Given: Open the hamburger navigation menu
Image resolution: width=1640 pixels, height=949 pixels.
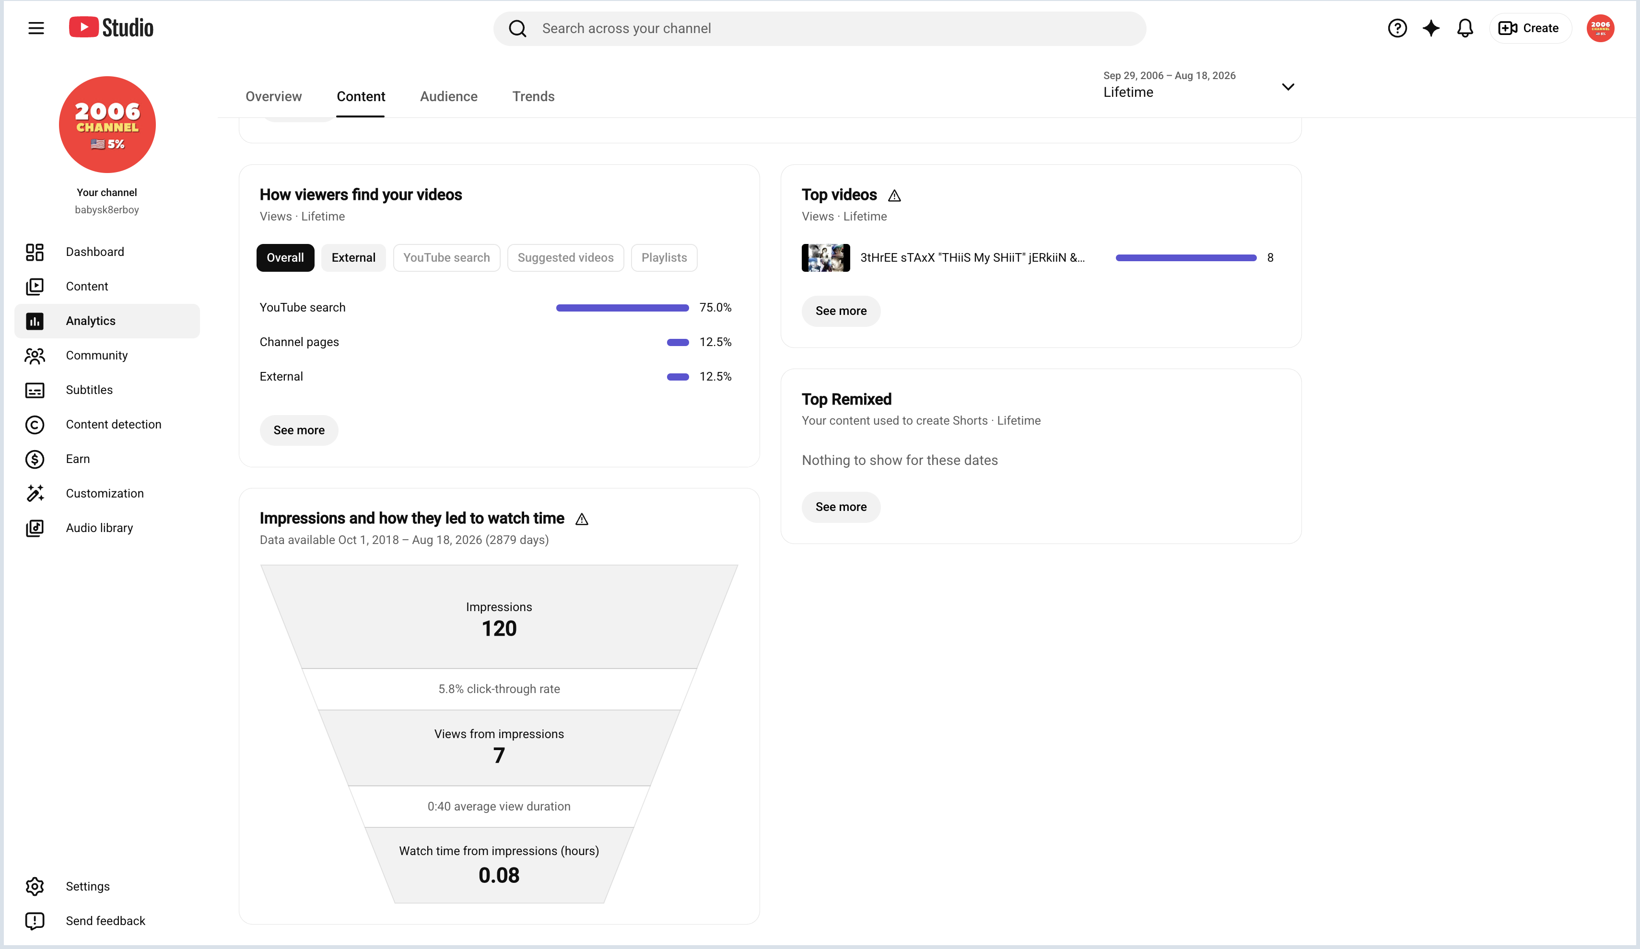Looking at the screenshot, I should tap(36, 28).
